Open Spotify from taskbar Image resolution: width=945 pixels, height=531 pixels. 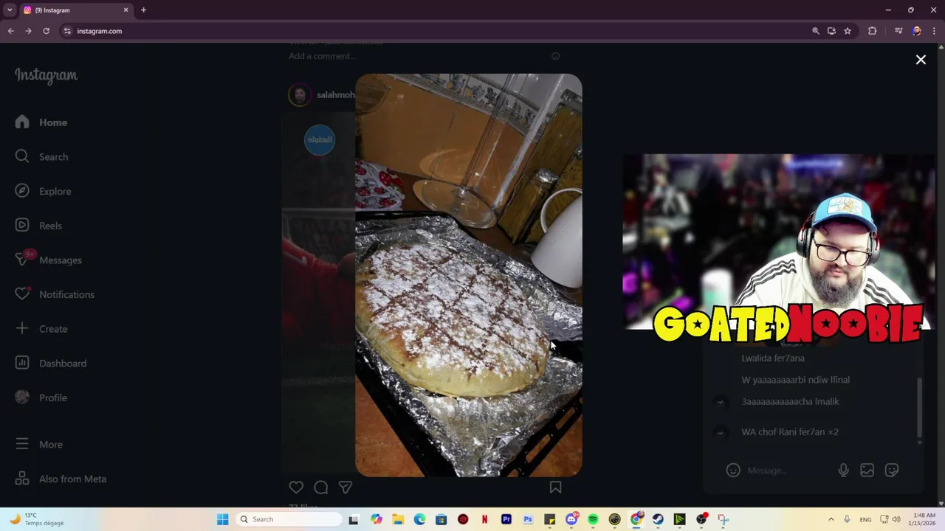(x=593, y=519)
